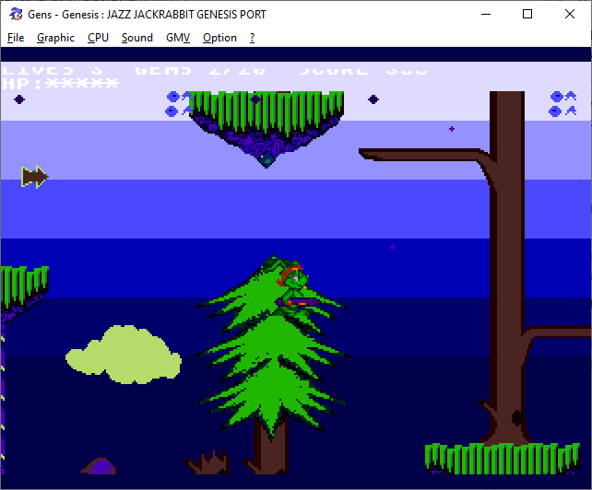Image resolution: width=592 pixels, height=490 pixels.
Task: Maximize the Gens emulator window
Action: point(527,15)
